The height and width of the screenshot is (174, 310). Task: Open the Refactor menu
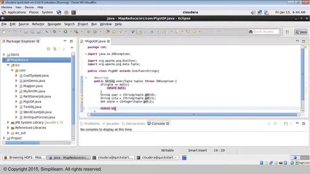(x=38, y=24)
